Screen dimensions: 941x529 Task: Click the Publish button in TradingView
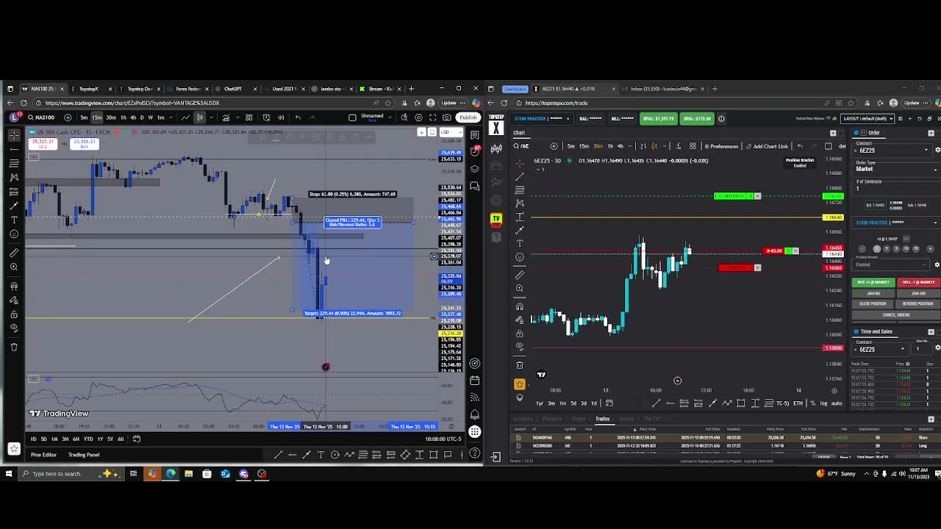(468, 117)
